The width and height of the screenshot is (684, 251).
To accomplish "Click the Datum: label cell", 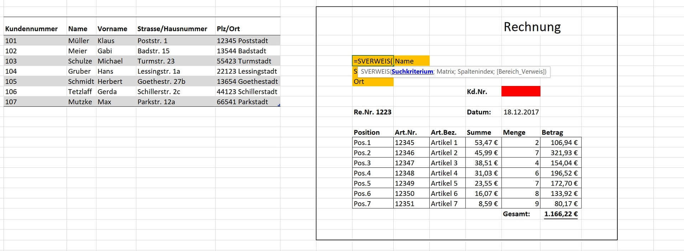I will click(x=483, y=112).
